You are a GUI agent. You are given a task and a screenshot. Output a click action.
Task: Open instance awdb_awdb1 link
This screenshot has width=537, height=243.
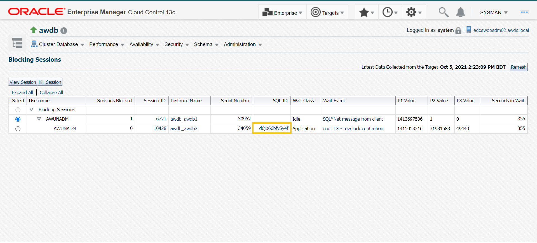pyautogui.click(x=184, y=119)
